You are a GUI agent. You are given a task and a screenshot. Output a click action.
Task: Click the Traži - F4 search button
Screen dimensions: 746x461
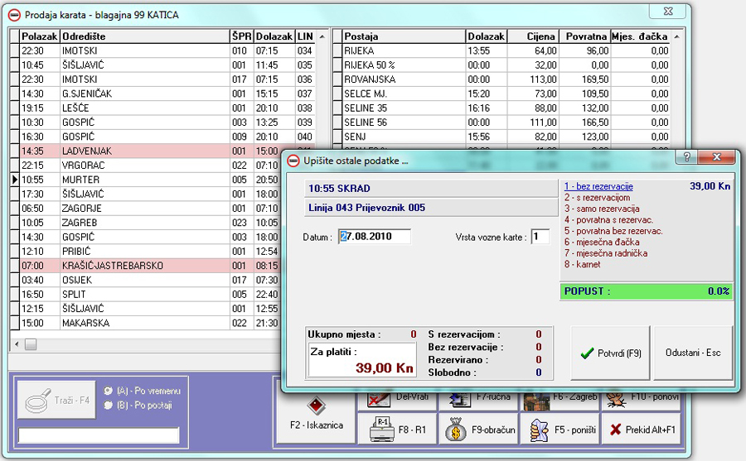56,400
